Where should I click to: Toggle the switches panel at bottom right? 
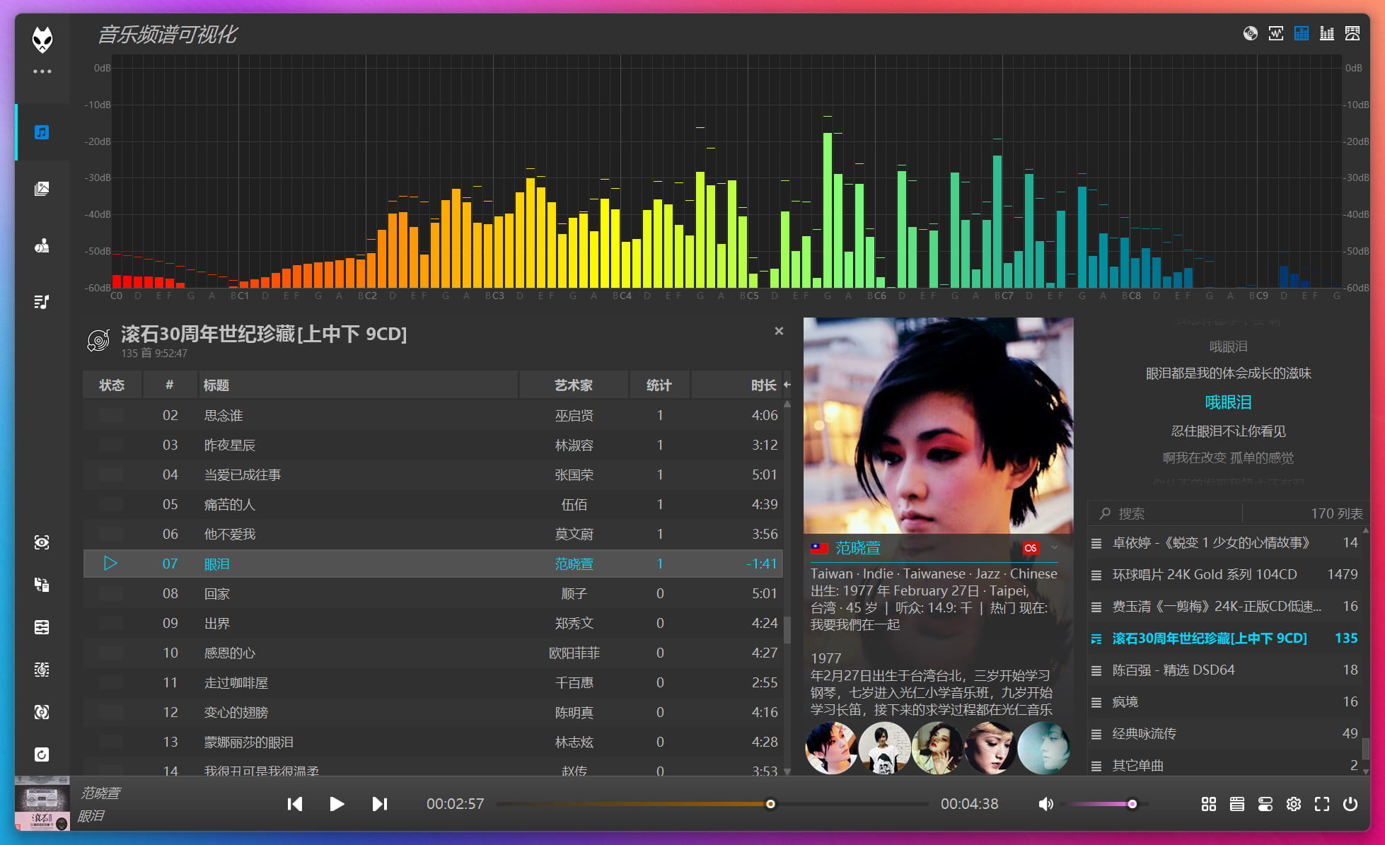[1265, 804]
